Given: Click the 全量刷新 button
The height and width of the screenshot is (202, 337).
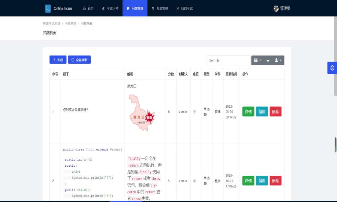Looking at the screenshot, I should pos(79,60).
